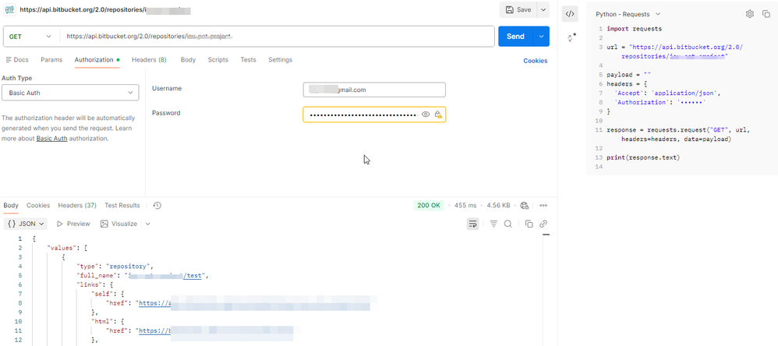
Task: Follow the Basic Auth learn more link
Action: (x=51, y=138)
